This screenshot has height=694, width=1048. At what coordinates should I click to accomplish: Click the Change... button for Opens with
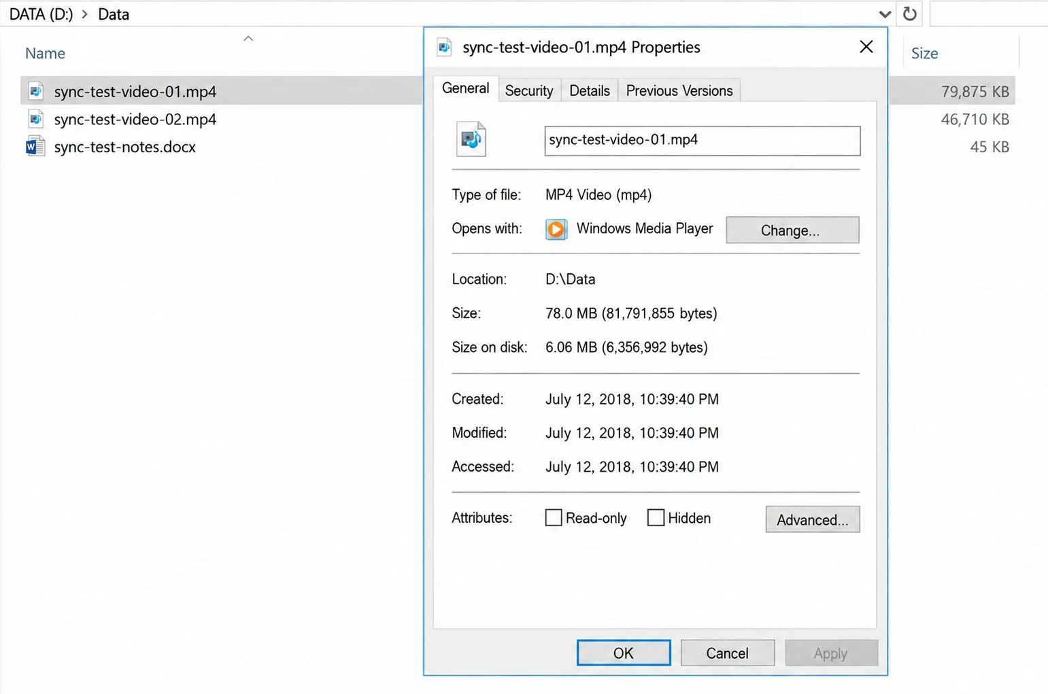792,230
